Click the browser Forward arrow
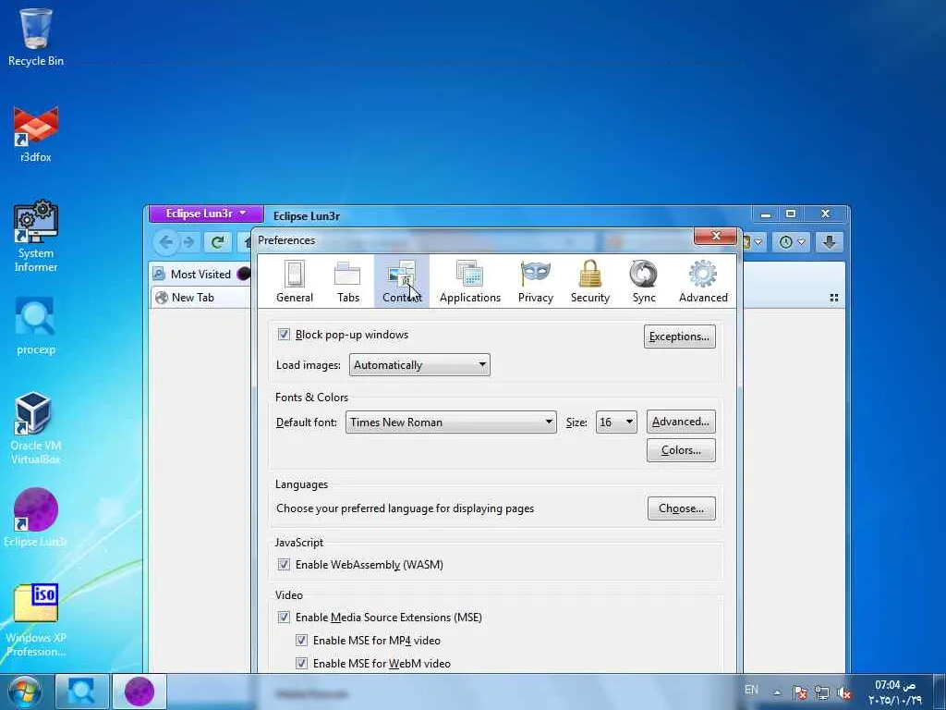946x710 pixels. [189, 242]
